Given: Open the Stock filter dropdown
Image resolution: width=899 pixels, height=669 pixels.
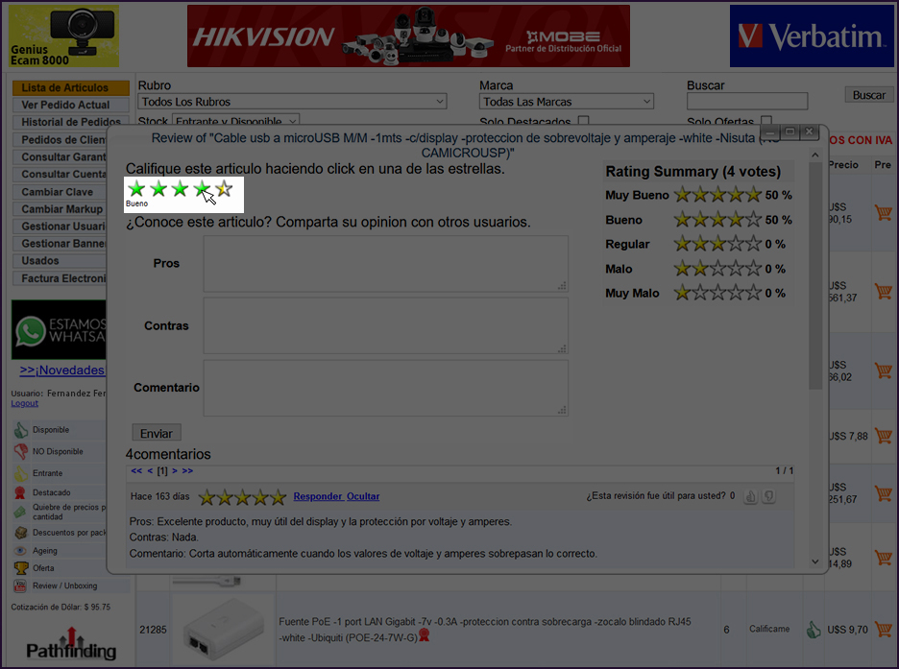Looking at the screenshot, I should click(x=235, y=122).
